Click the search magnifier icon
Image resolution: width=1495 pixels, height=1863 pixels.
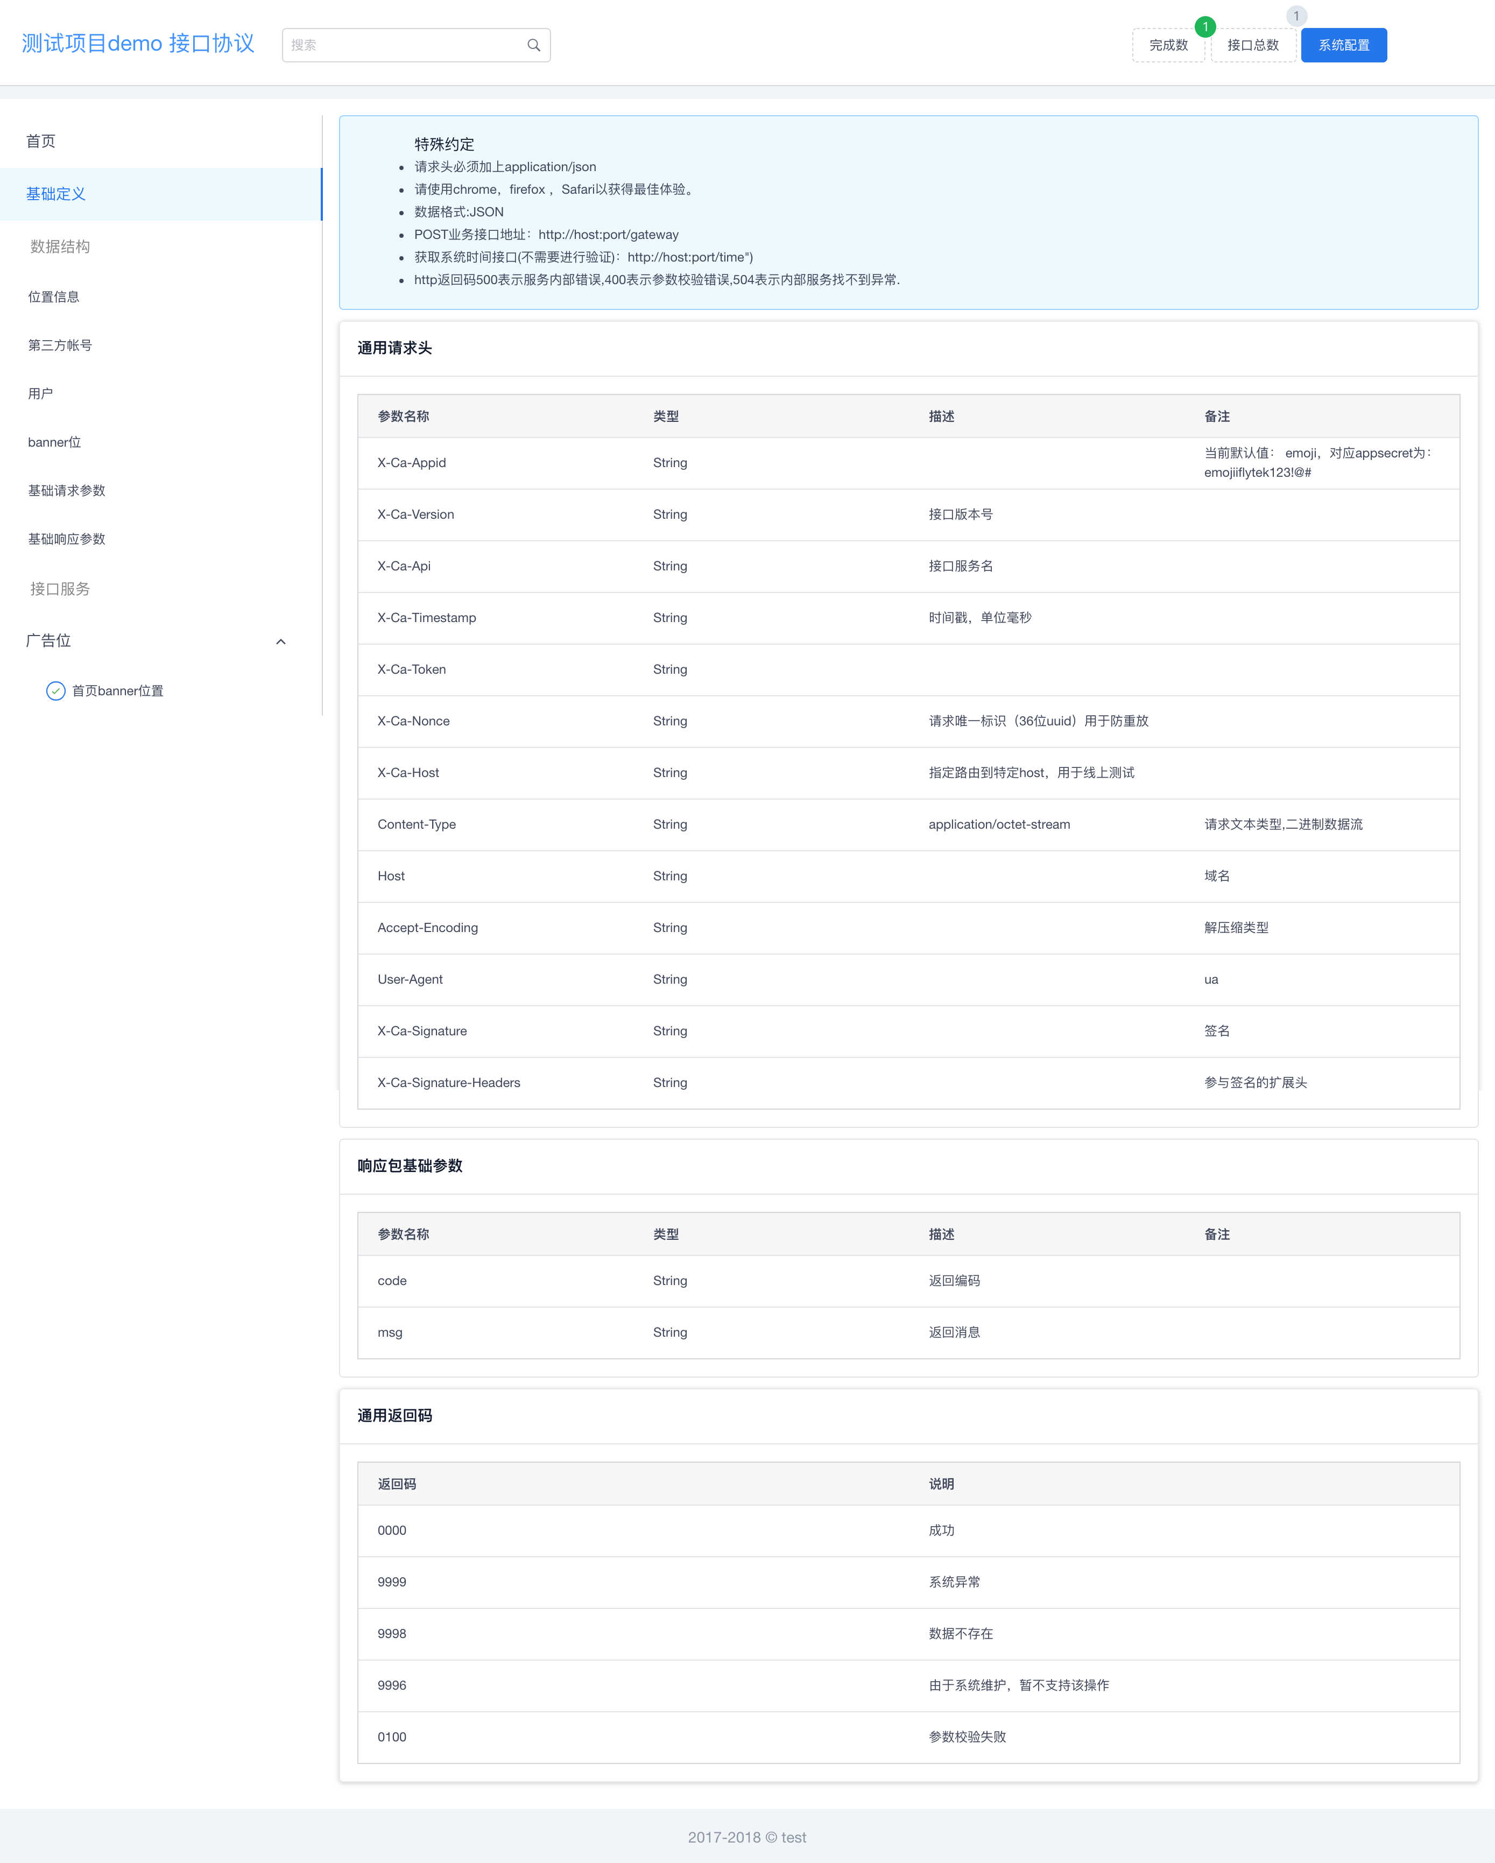[x=533, y=45]
